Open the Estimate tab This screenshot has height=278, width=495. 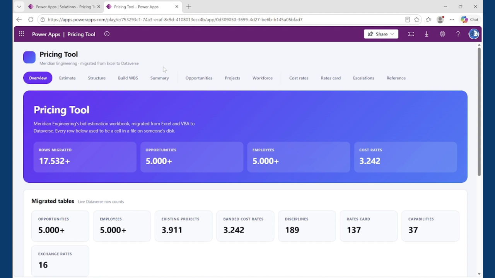[x=67, y=78]
